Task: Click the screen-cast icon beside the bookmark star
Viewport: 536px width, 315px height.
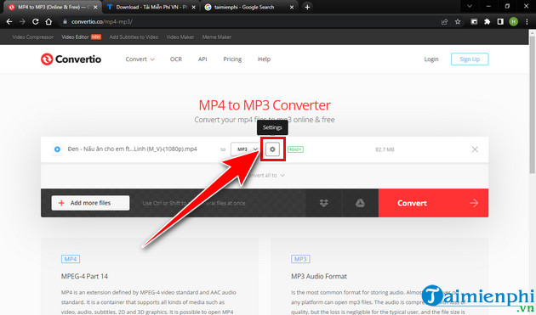Action: [x=474, y=21]
